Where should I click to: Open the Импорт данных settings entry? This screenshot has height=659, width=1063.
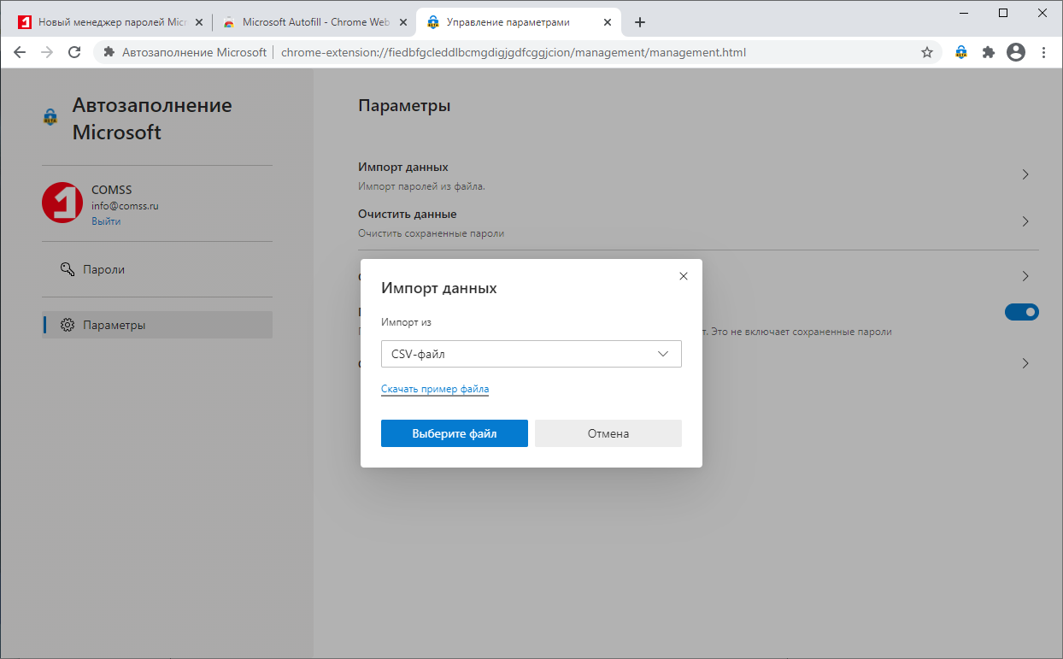coord(698,175)
